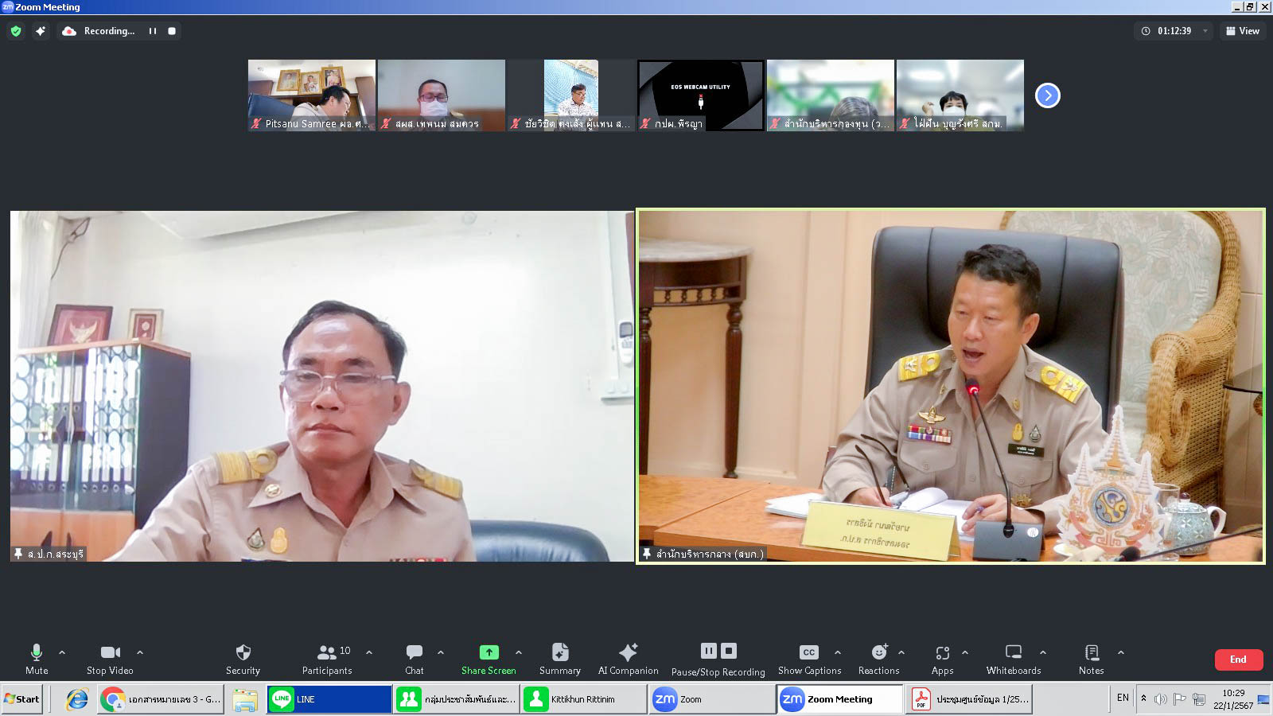Stop Video camera toggle

110,660
